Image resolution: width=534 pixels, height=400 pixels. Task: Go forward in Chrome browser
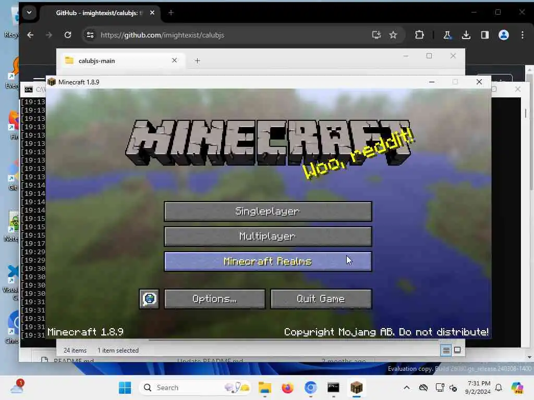(x=49, y=35)
